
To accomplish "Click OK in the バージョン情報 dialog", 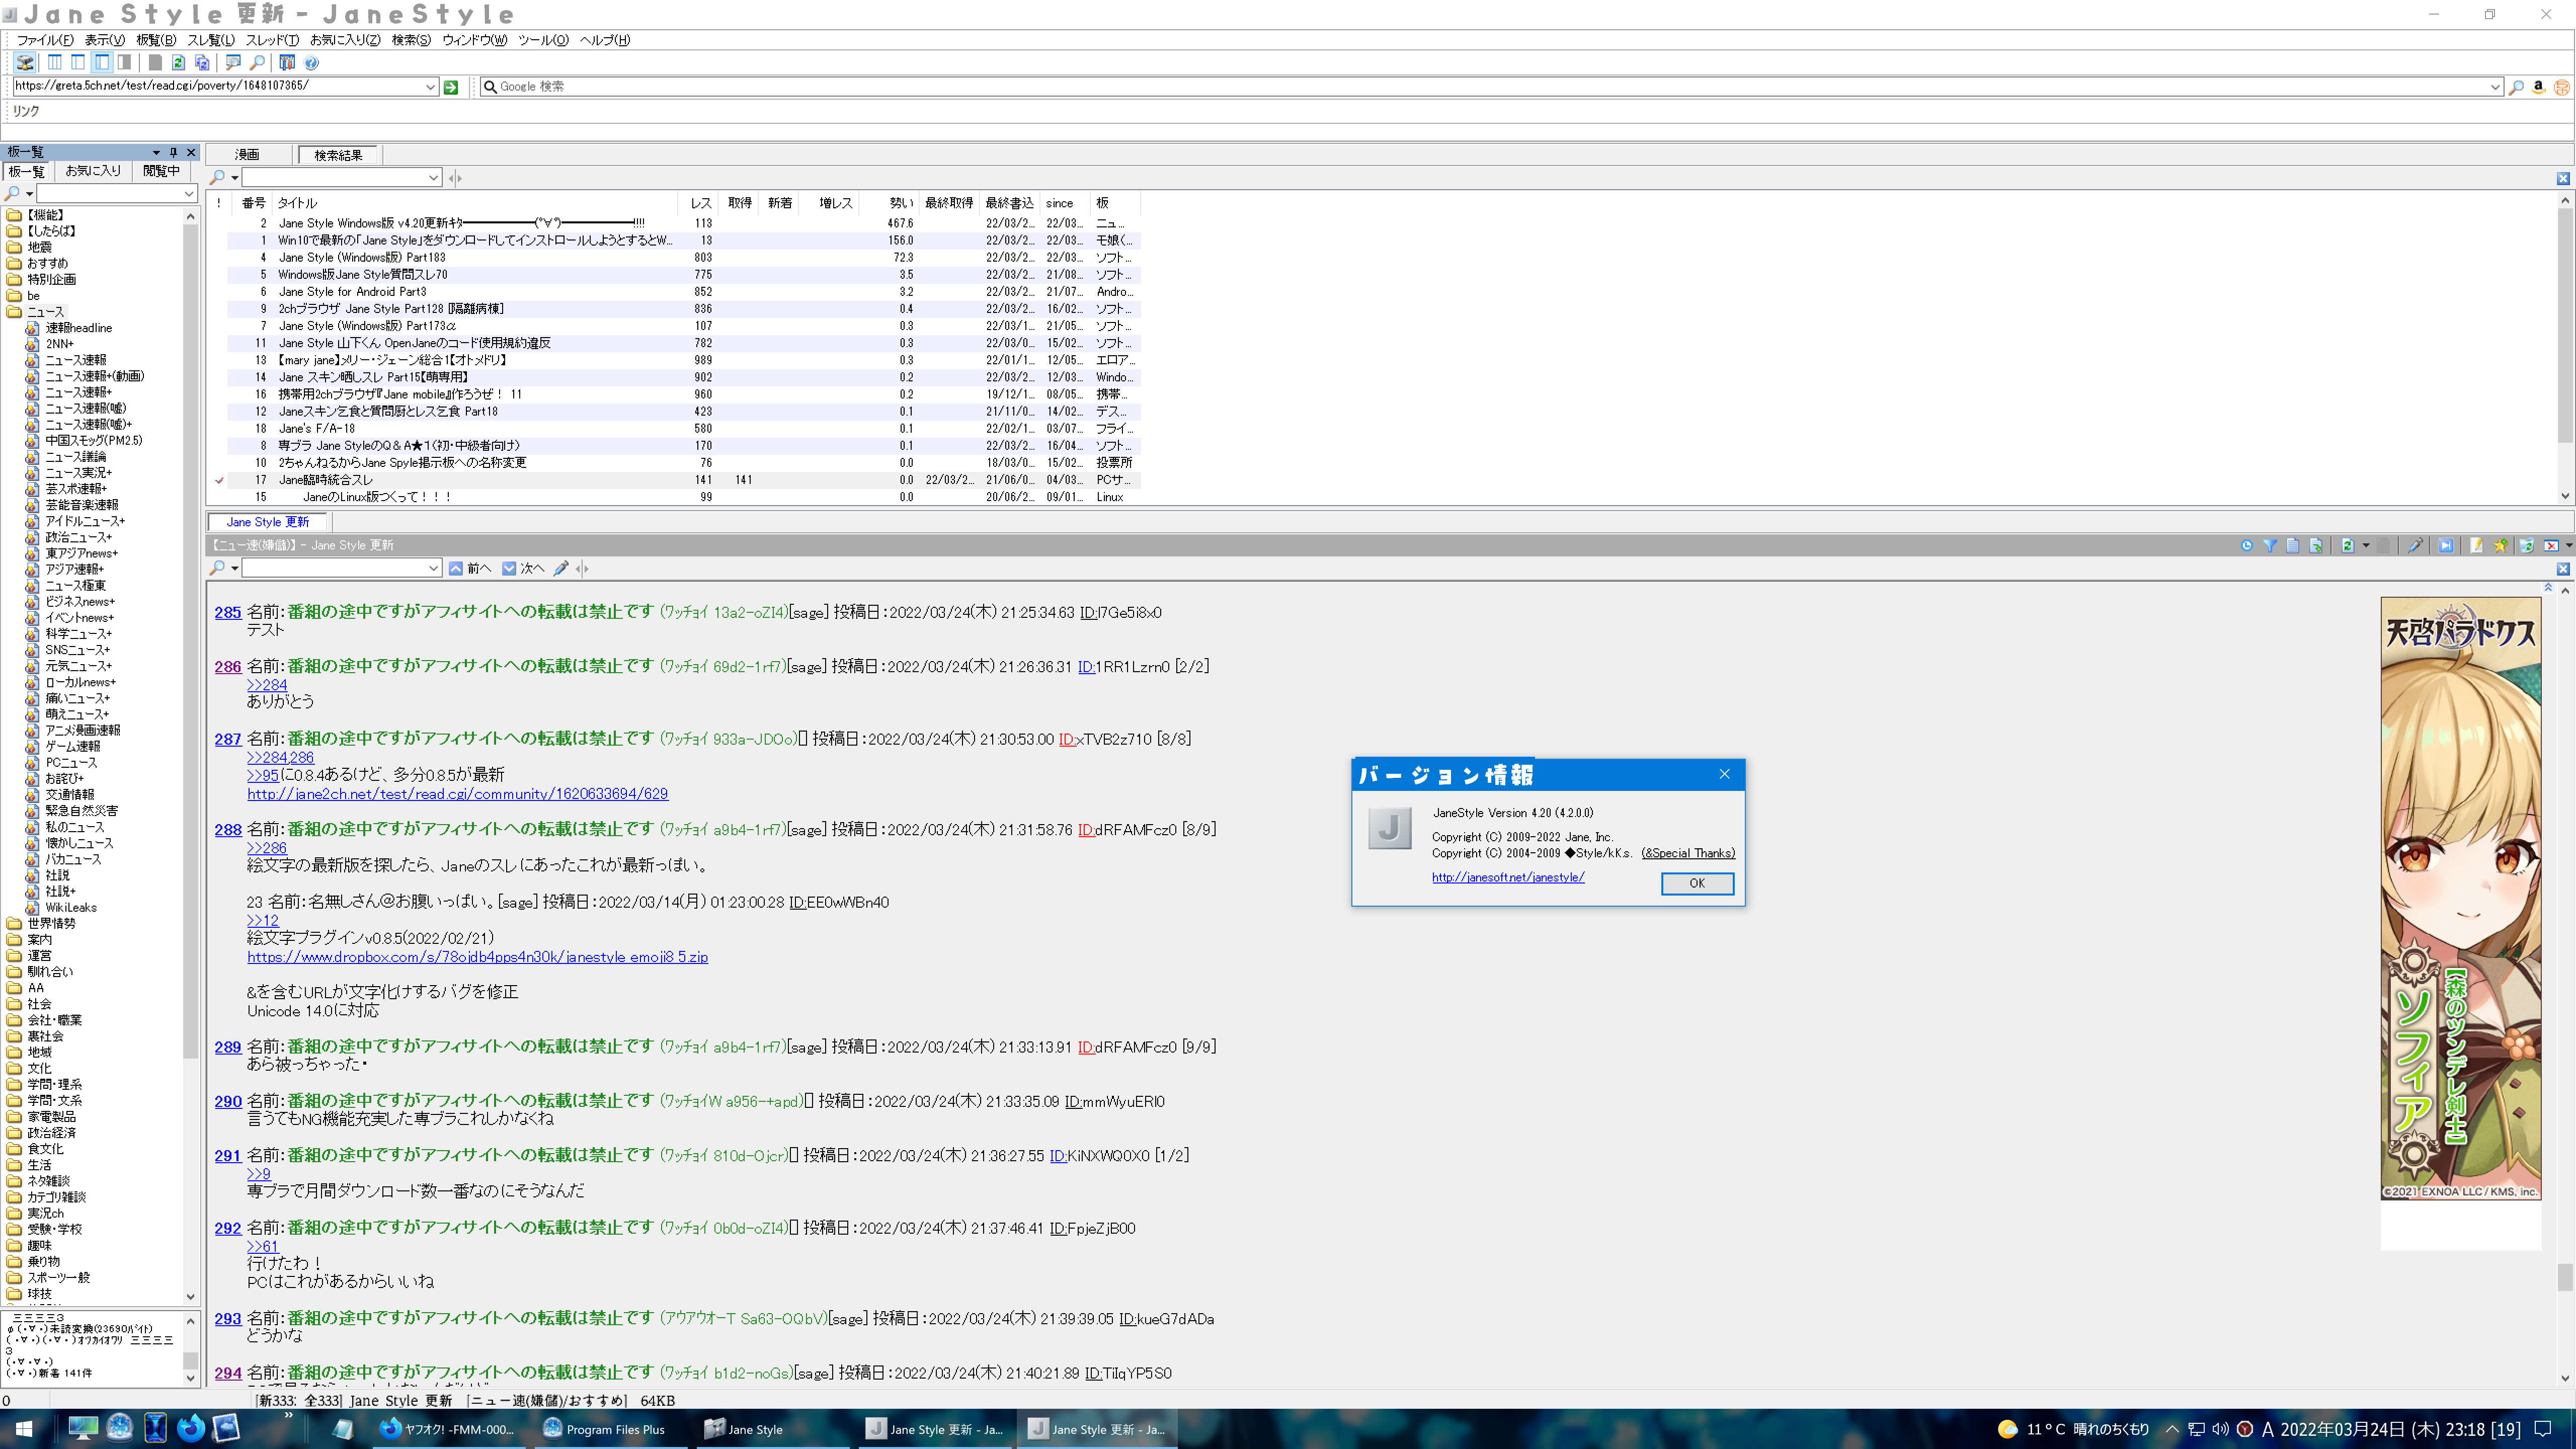I will (1697, 883).
